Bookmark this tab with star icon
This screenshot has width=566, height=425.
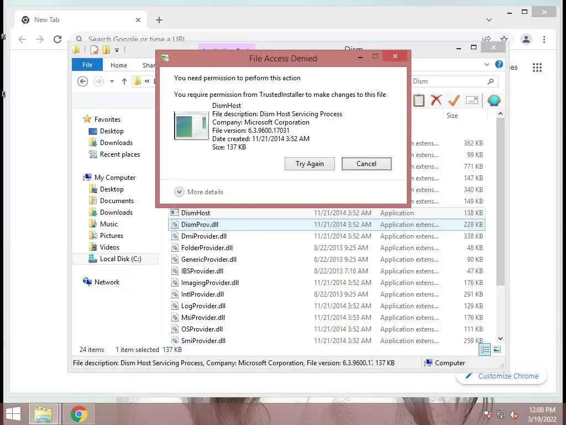pos(504,39)
